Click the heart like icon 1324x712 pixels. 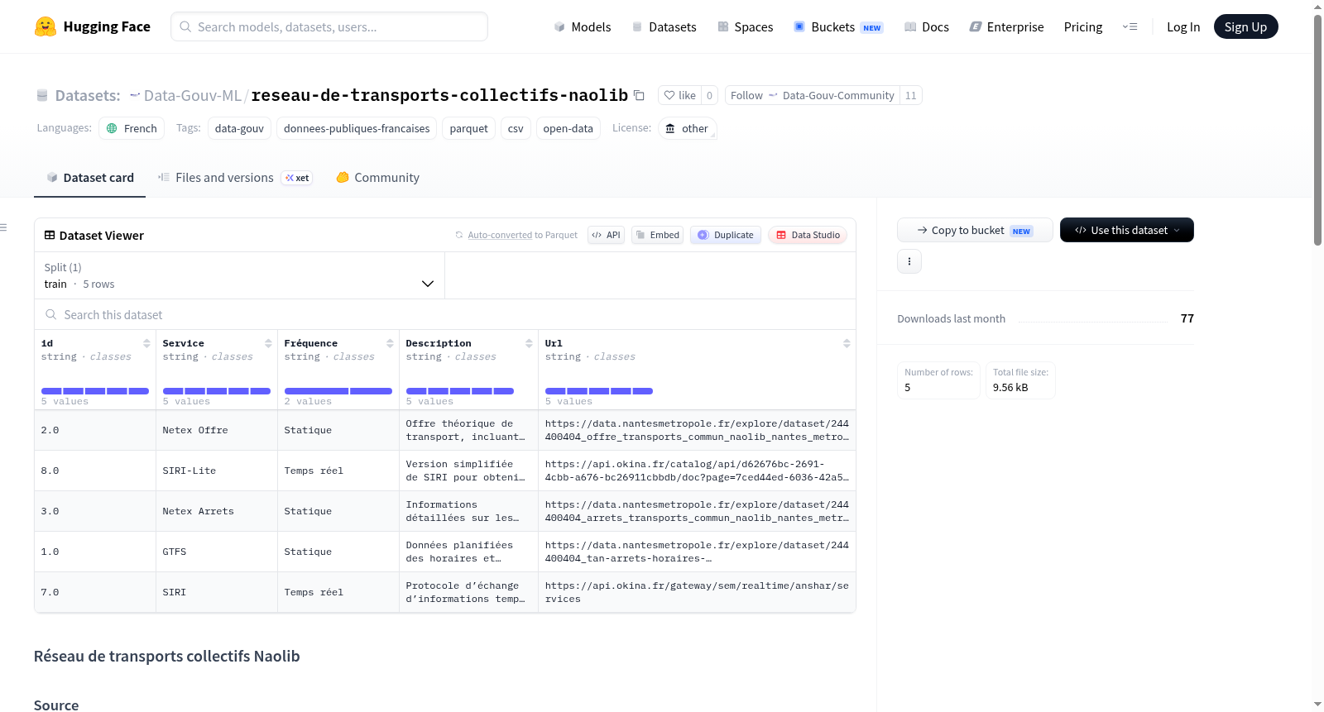point(669,95)
